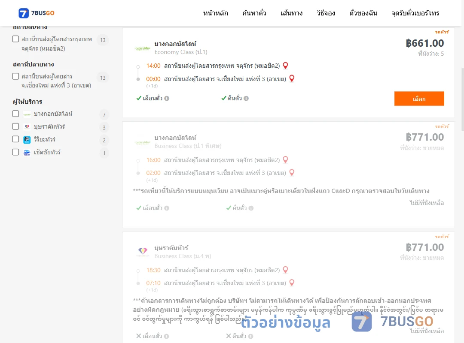Click บางกอกบัสไลน์ logo on 16:00 Business Class card
Screen dimensions: 464x343
coord(142,142)
